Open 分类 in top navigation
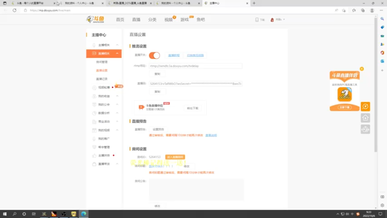The height and width of the screenshot is (218, 387). [x=152, y=19]
